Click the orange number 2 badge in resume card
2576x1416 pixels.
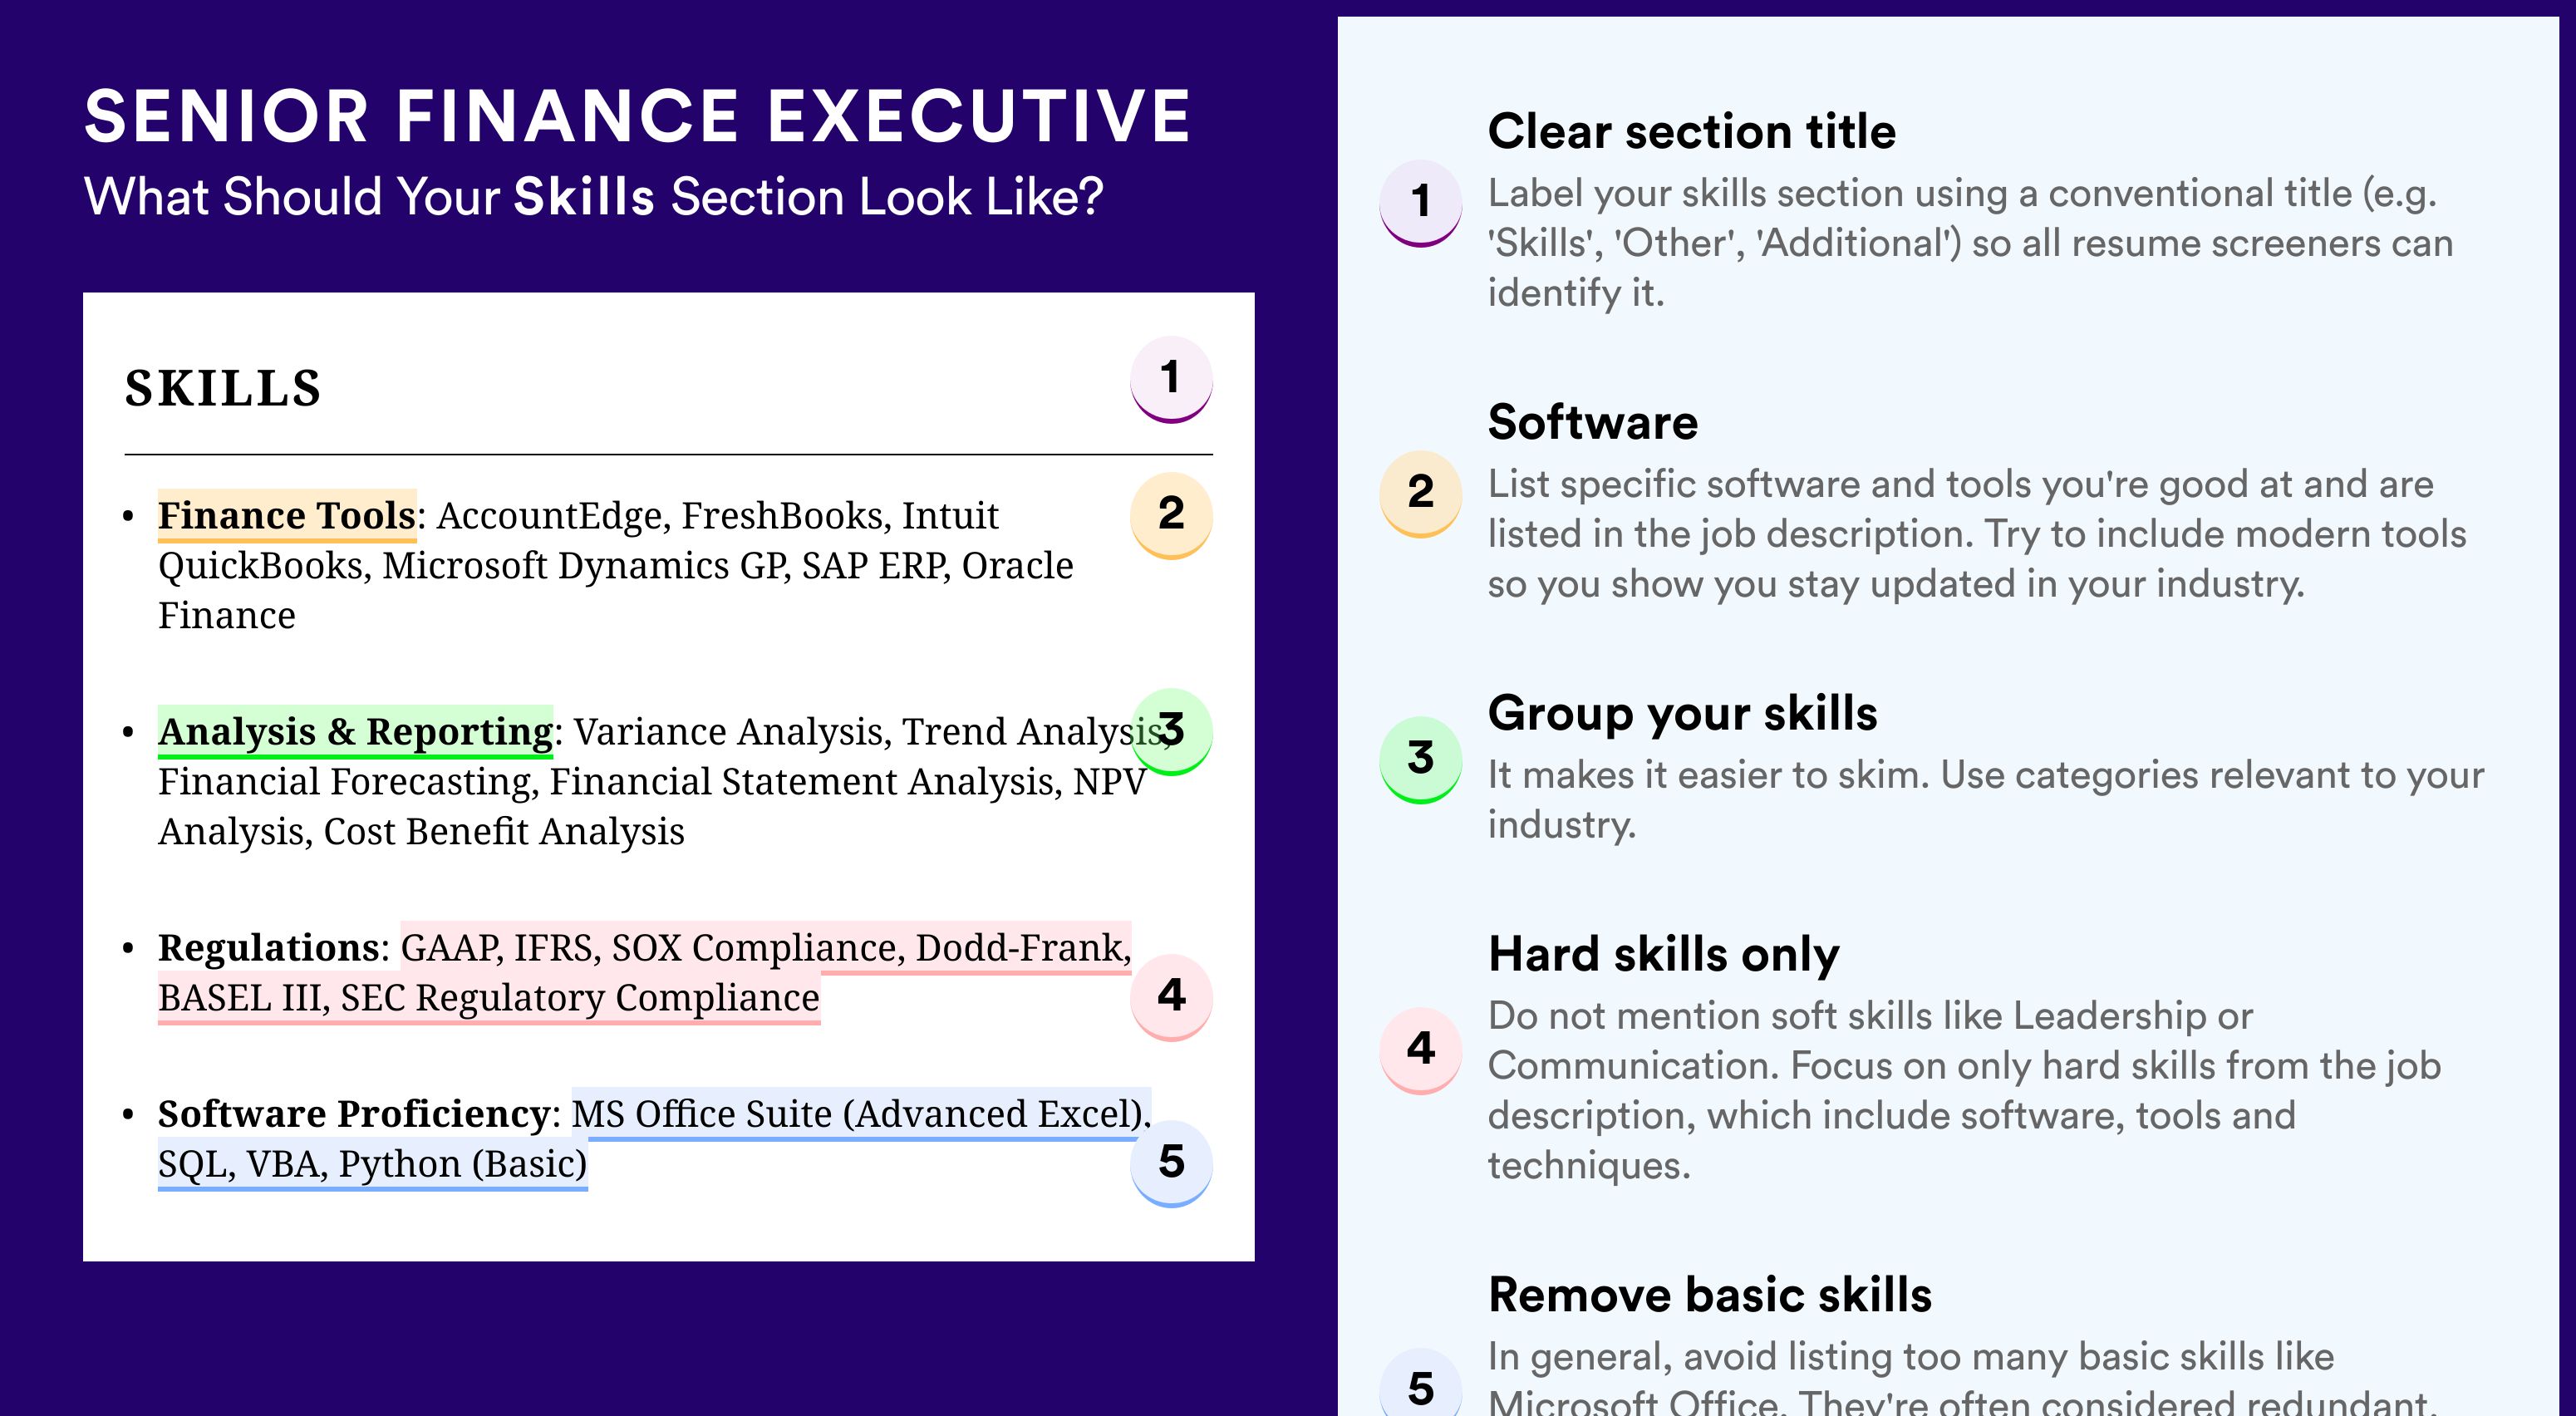pyautogui.click(x=1171, y=515)
